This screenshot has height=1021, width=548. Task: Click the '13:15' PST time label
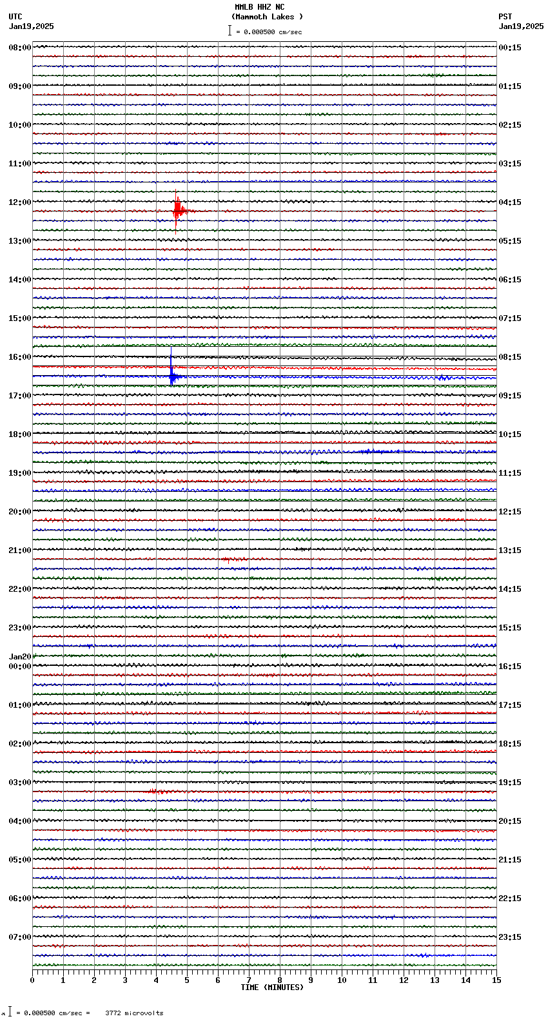click(x=510, y=550)
